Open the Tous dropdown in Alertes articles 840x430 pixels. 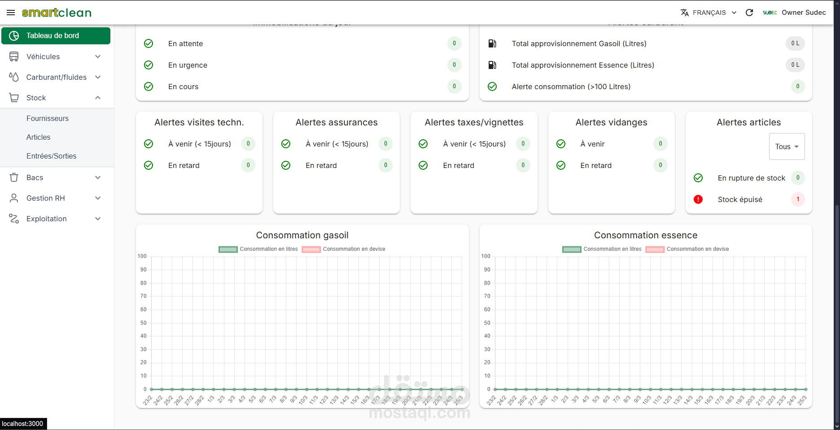click(787, 146)
